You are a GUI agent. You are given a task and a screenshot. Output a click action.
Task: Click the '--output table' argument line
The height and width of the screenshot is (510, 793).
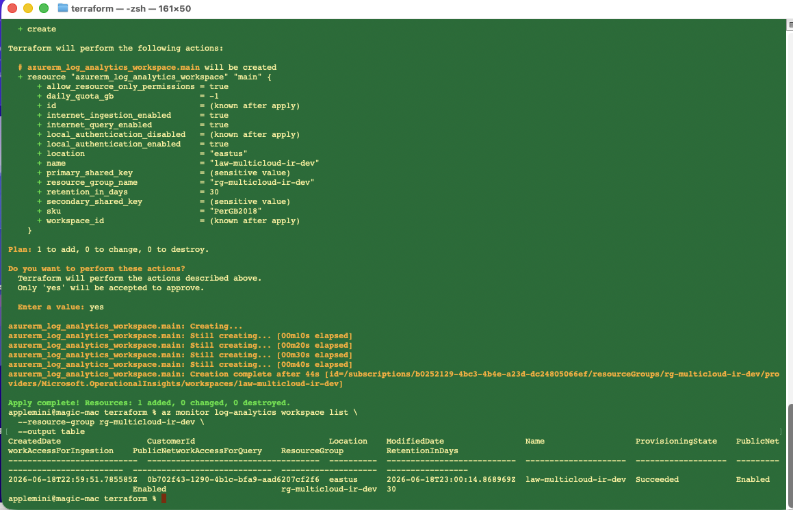click(51, 432)
